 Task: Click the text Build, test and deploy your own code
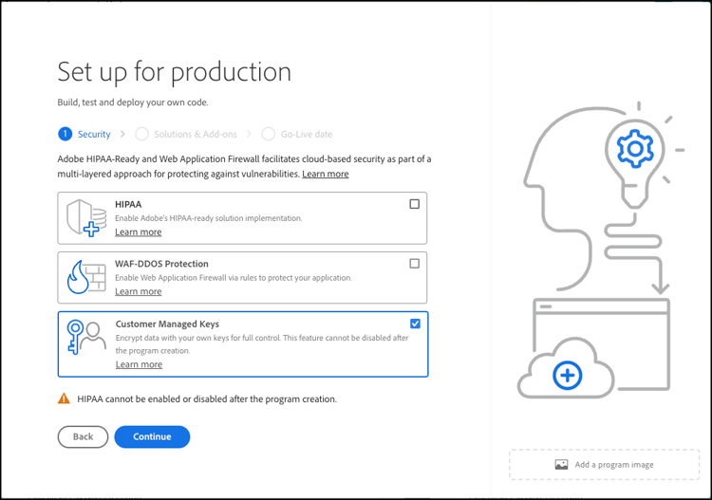[133, 102]
